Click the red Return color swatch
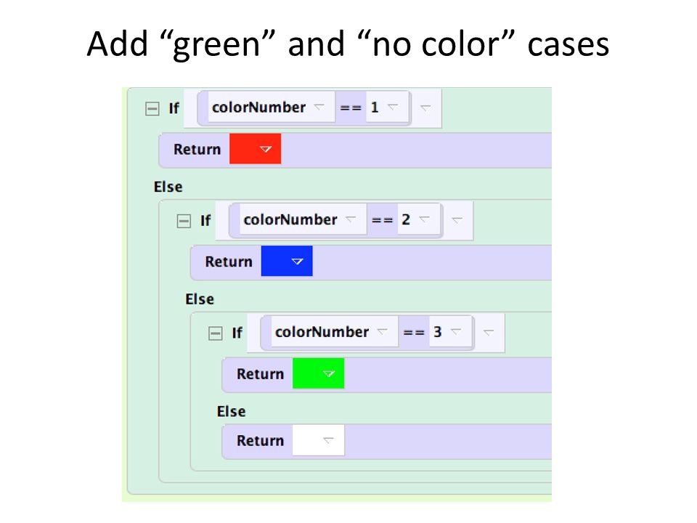 click(x=255, y=149)
